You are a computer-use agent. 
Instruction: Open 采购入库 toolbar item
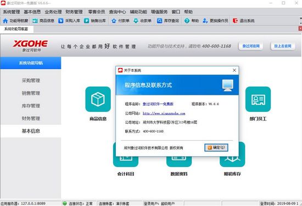point(69,21)
